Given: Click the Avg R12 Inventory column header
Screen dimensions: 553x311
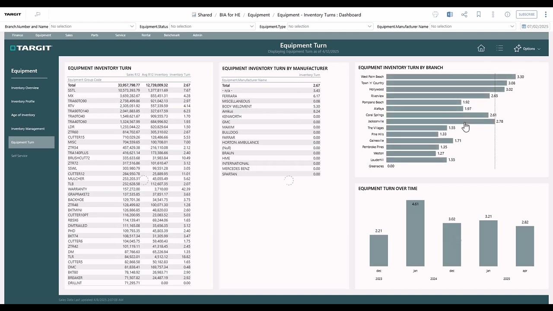Looking at the screenshot, I should click(155, 75).
